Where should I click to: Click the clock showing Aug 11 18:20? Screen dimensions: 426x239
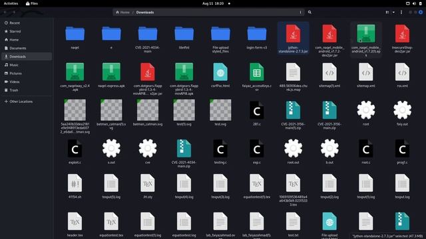(x=213, y=3)
